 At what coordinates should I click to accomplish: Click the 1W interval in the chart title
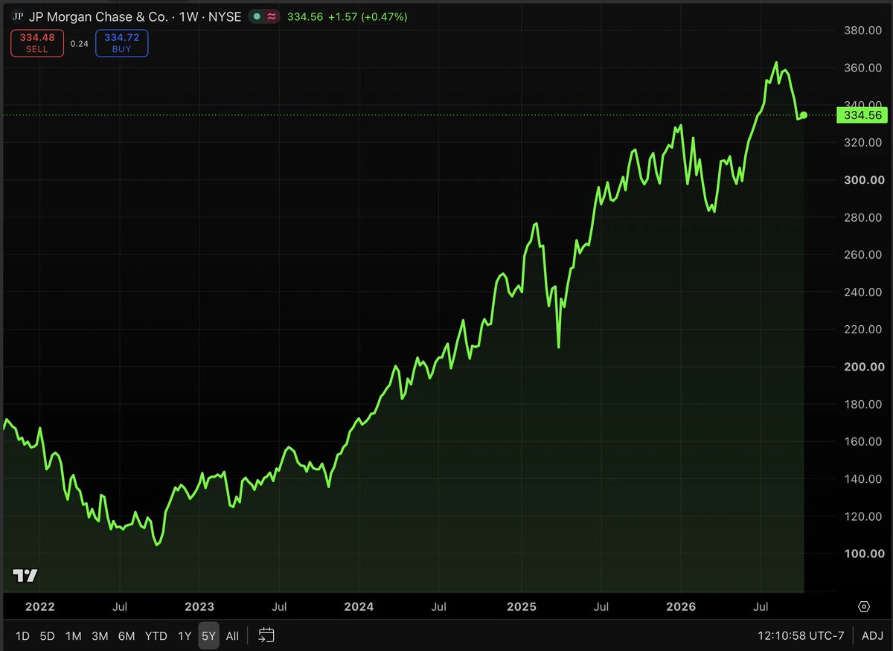coord(188,16)
